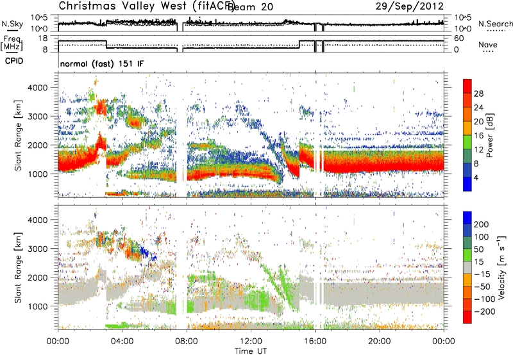Image resolution: width=513 pixels, height=355 pixels.
Task: Select the 'CPID' row label
Action: (x=14, y=61)
